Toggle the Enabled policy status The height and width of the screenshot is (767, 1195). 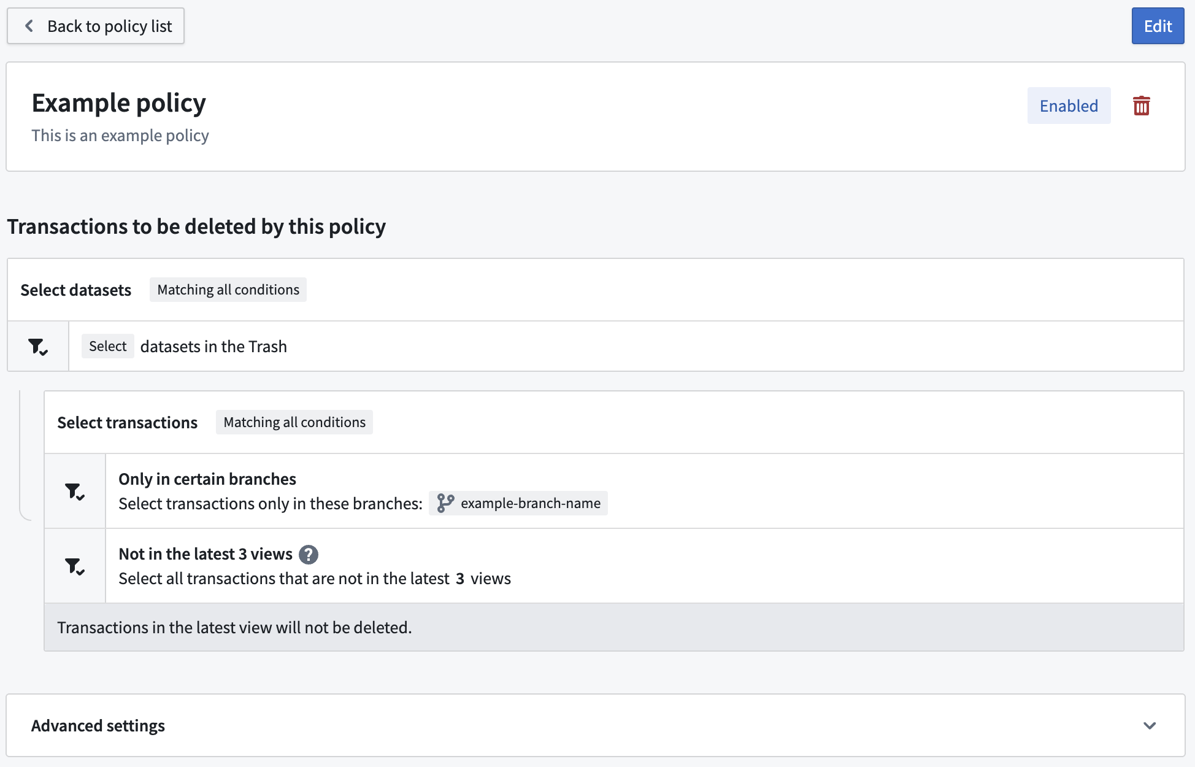pyautogui.click(x=1069, y=106)
